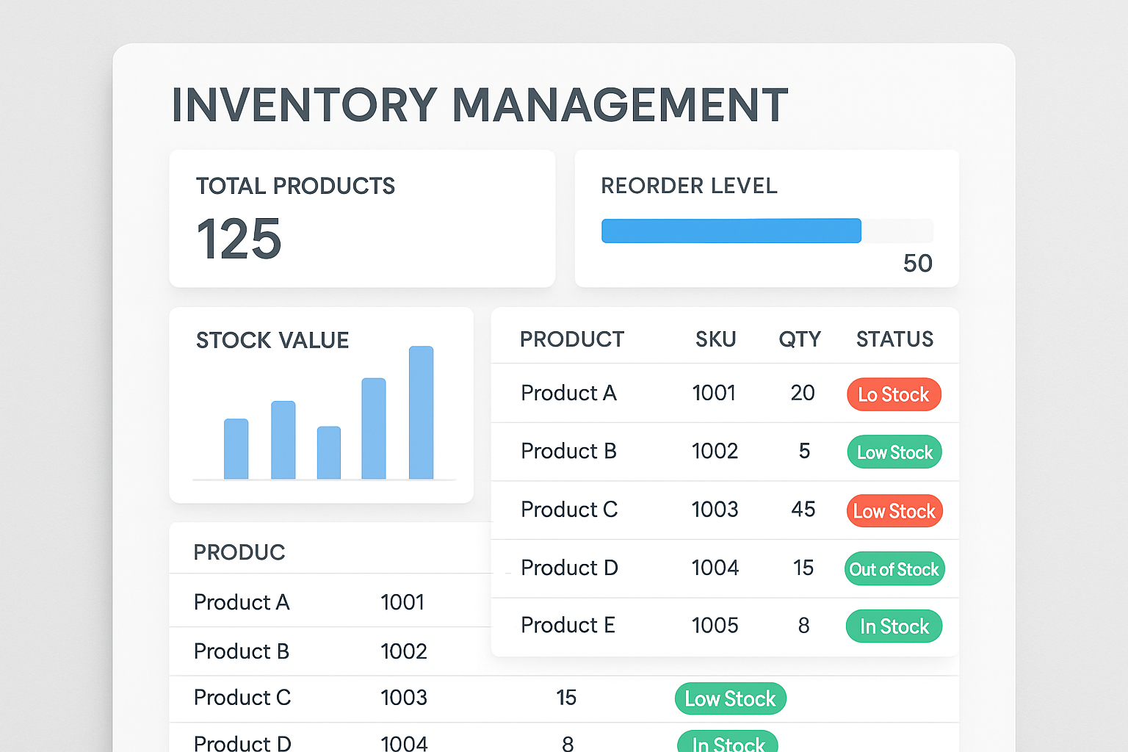Click the Lo Stock badge for Product A
This screenshot has height=752, width=1128.
pos(894,394)
